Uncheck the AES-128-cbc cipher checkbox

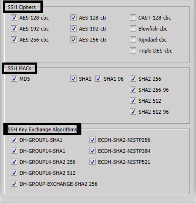point(14,18)
